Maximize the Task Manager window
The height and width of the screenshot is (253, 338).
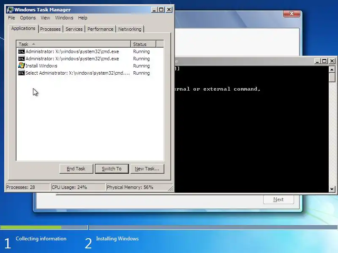click(161, 10)
